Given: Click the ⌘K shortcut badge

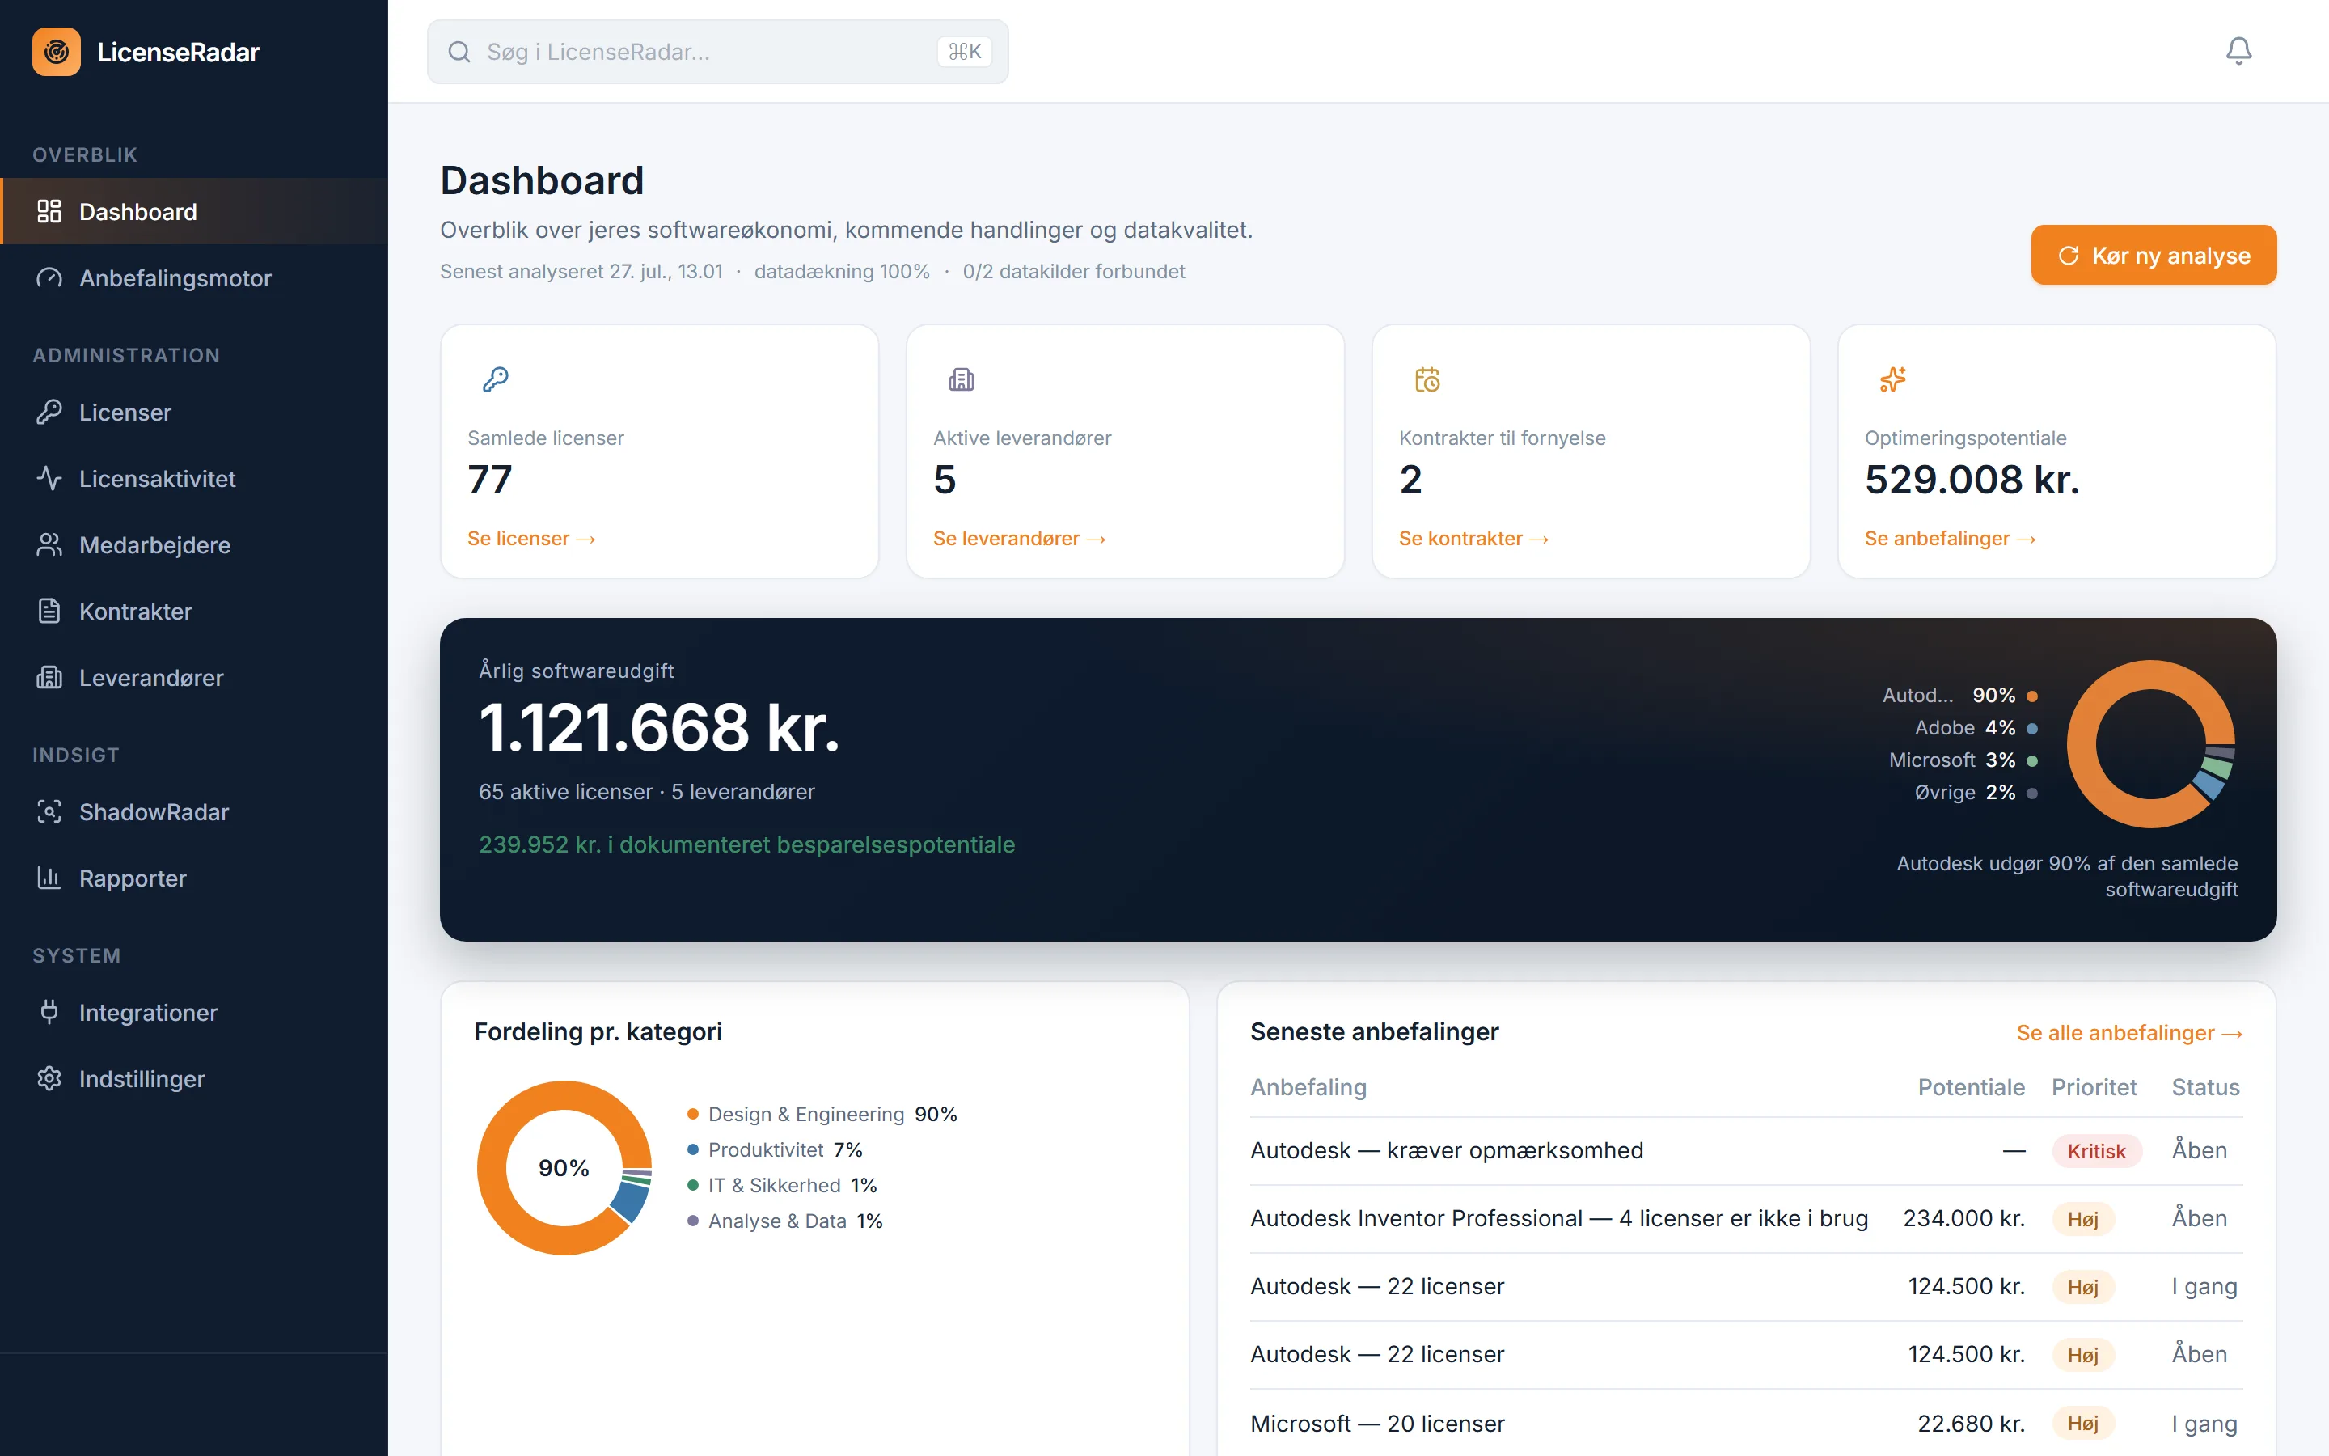Looking at the screenshot, I should click(x=964, y=52).
